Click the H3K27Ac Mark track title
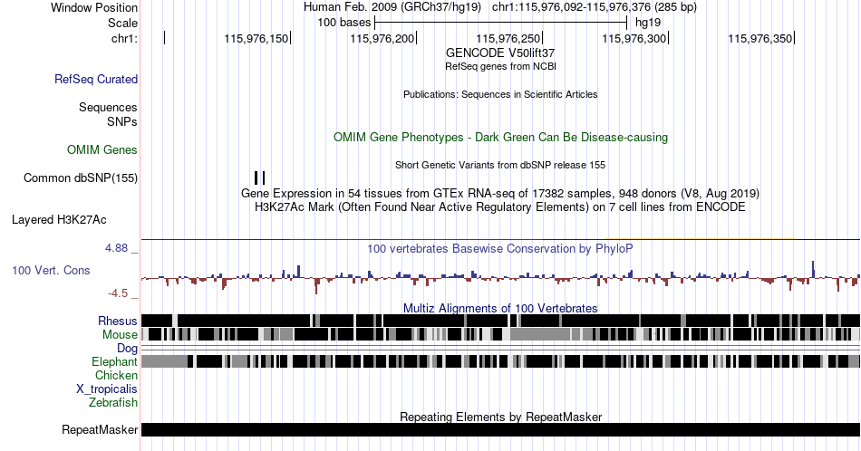This screenshot has height=451, width=861. 500,206
